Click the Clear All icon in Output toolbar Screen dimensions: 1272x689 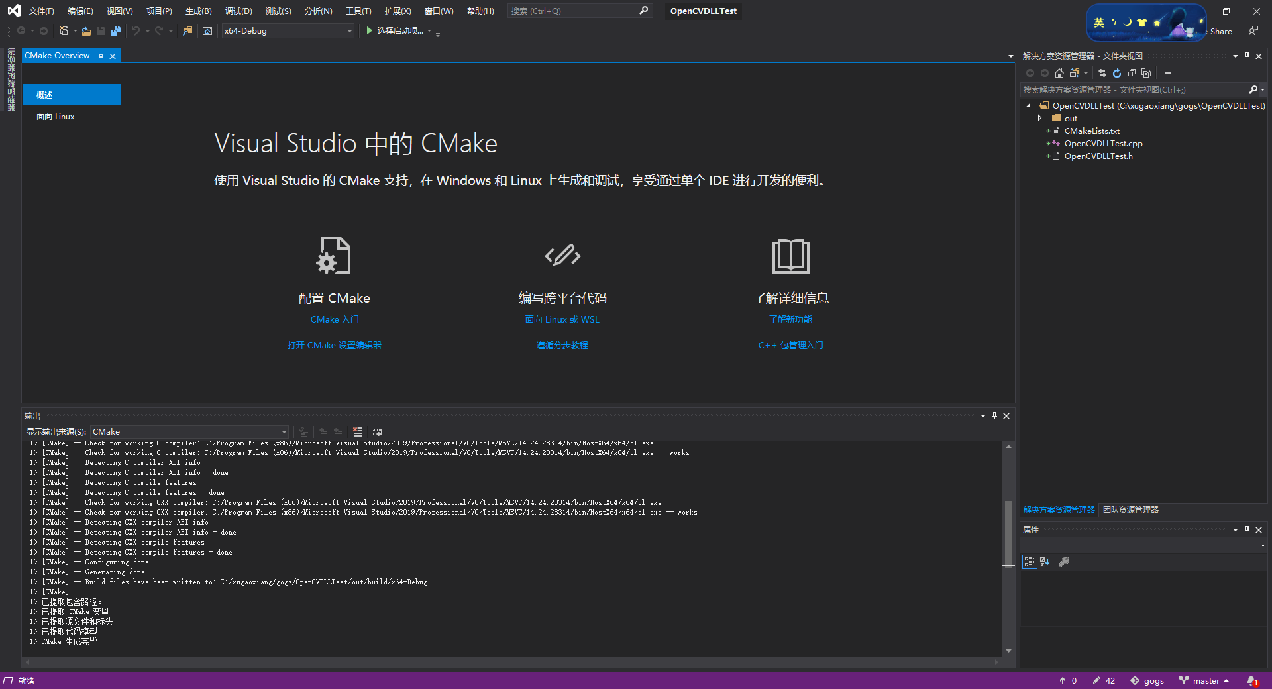(358, 431)
